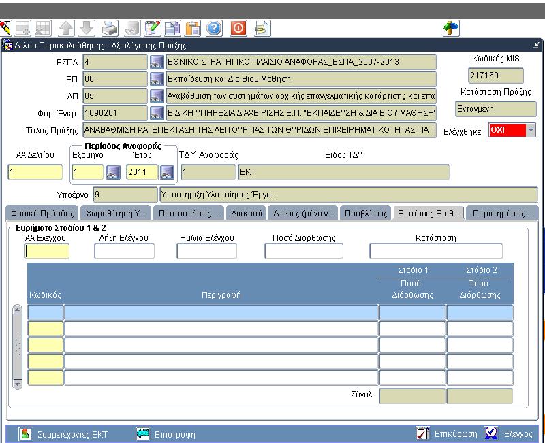Switch to Πιστοποιήσεις tab

189,213
